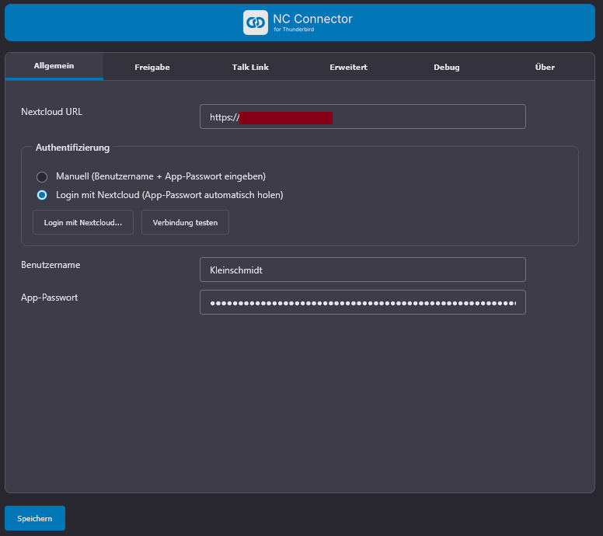Choose the Login mit Nextcloud radio option

click(x=42, y=195)
